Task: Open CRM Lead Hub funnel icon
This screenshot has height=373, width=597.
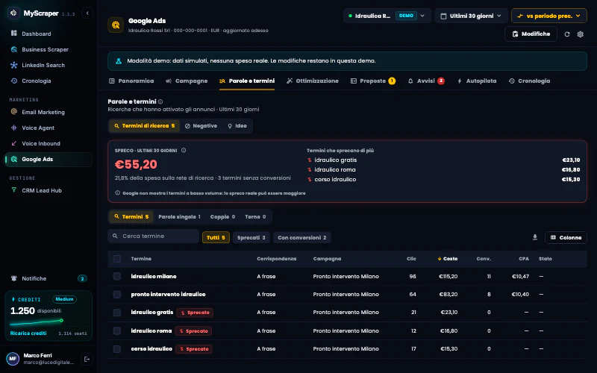Action: pos(14,190)
